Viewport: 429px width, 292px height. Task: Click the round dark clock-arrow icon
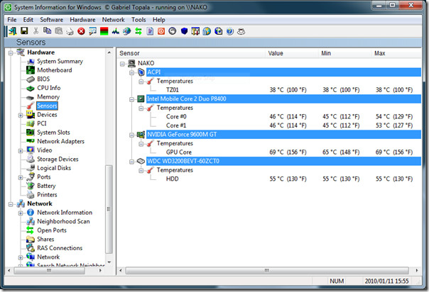173,31
